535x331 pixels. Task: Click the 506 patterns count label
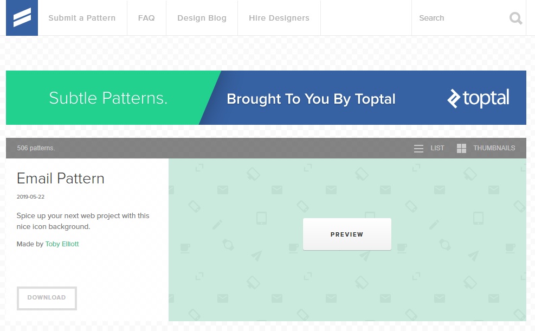point(36,148)
